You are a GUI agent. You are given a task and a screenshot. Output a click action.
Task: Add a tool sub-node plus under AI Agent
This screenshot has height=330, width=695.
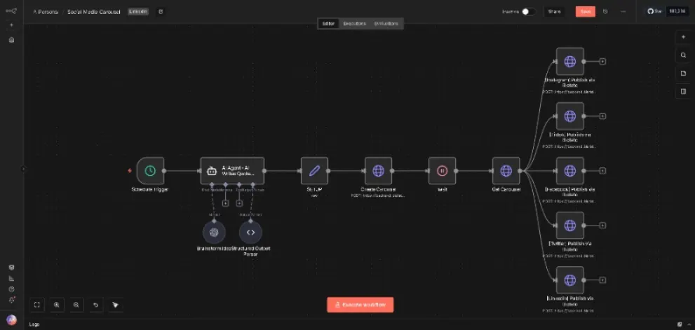[x=239, y=203]
